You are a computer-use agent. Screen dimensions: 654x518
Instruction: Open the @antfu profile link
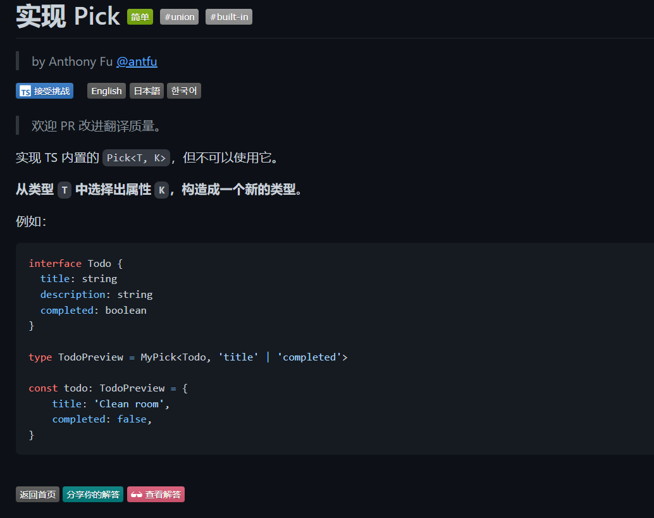click(137, 61)
